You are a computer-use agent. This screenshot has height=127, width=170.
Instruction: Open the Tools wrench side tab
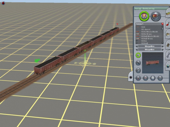pos(168,56)
